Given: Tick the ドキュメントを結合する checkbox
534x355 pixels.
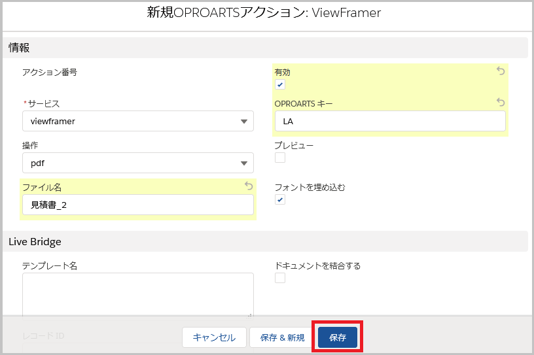Looking at the screenshot, I should pos(280,278).
